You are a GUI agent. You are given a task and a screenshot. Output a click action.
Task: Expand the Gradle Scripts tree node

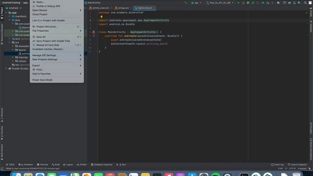[6, 68]
